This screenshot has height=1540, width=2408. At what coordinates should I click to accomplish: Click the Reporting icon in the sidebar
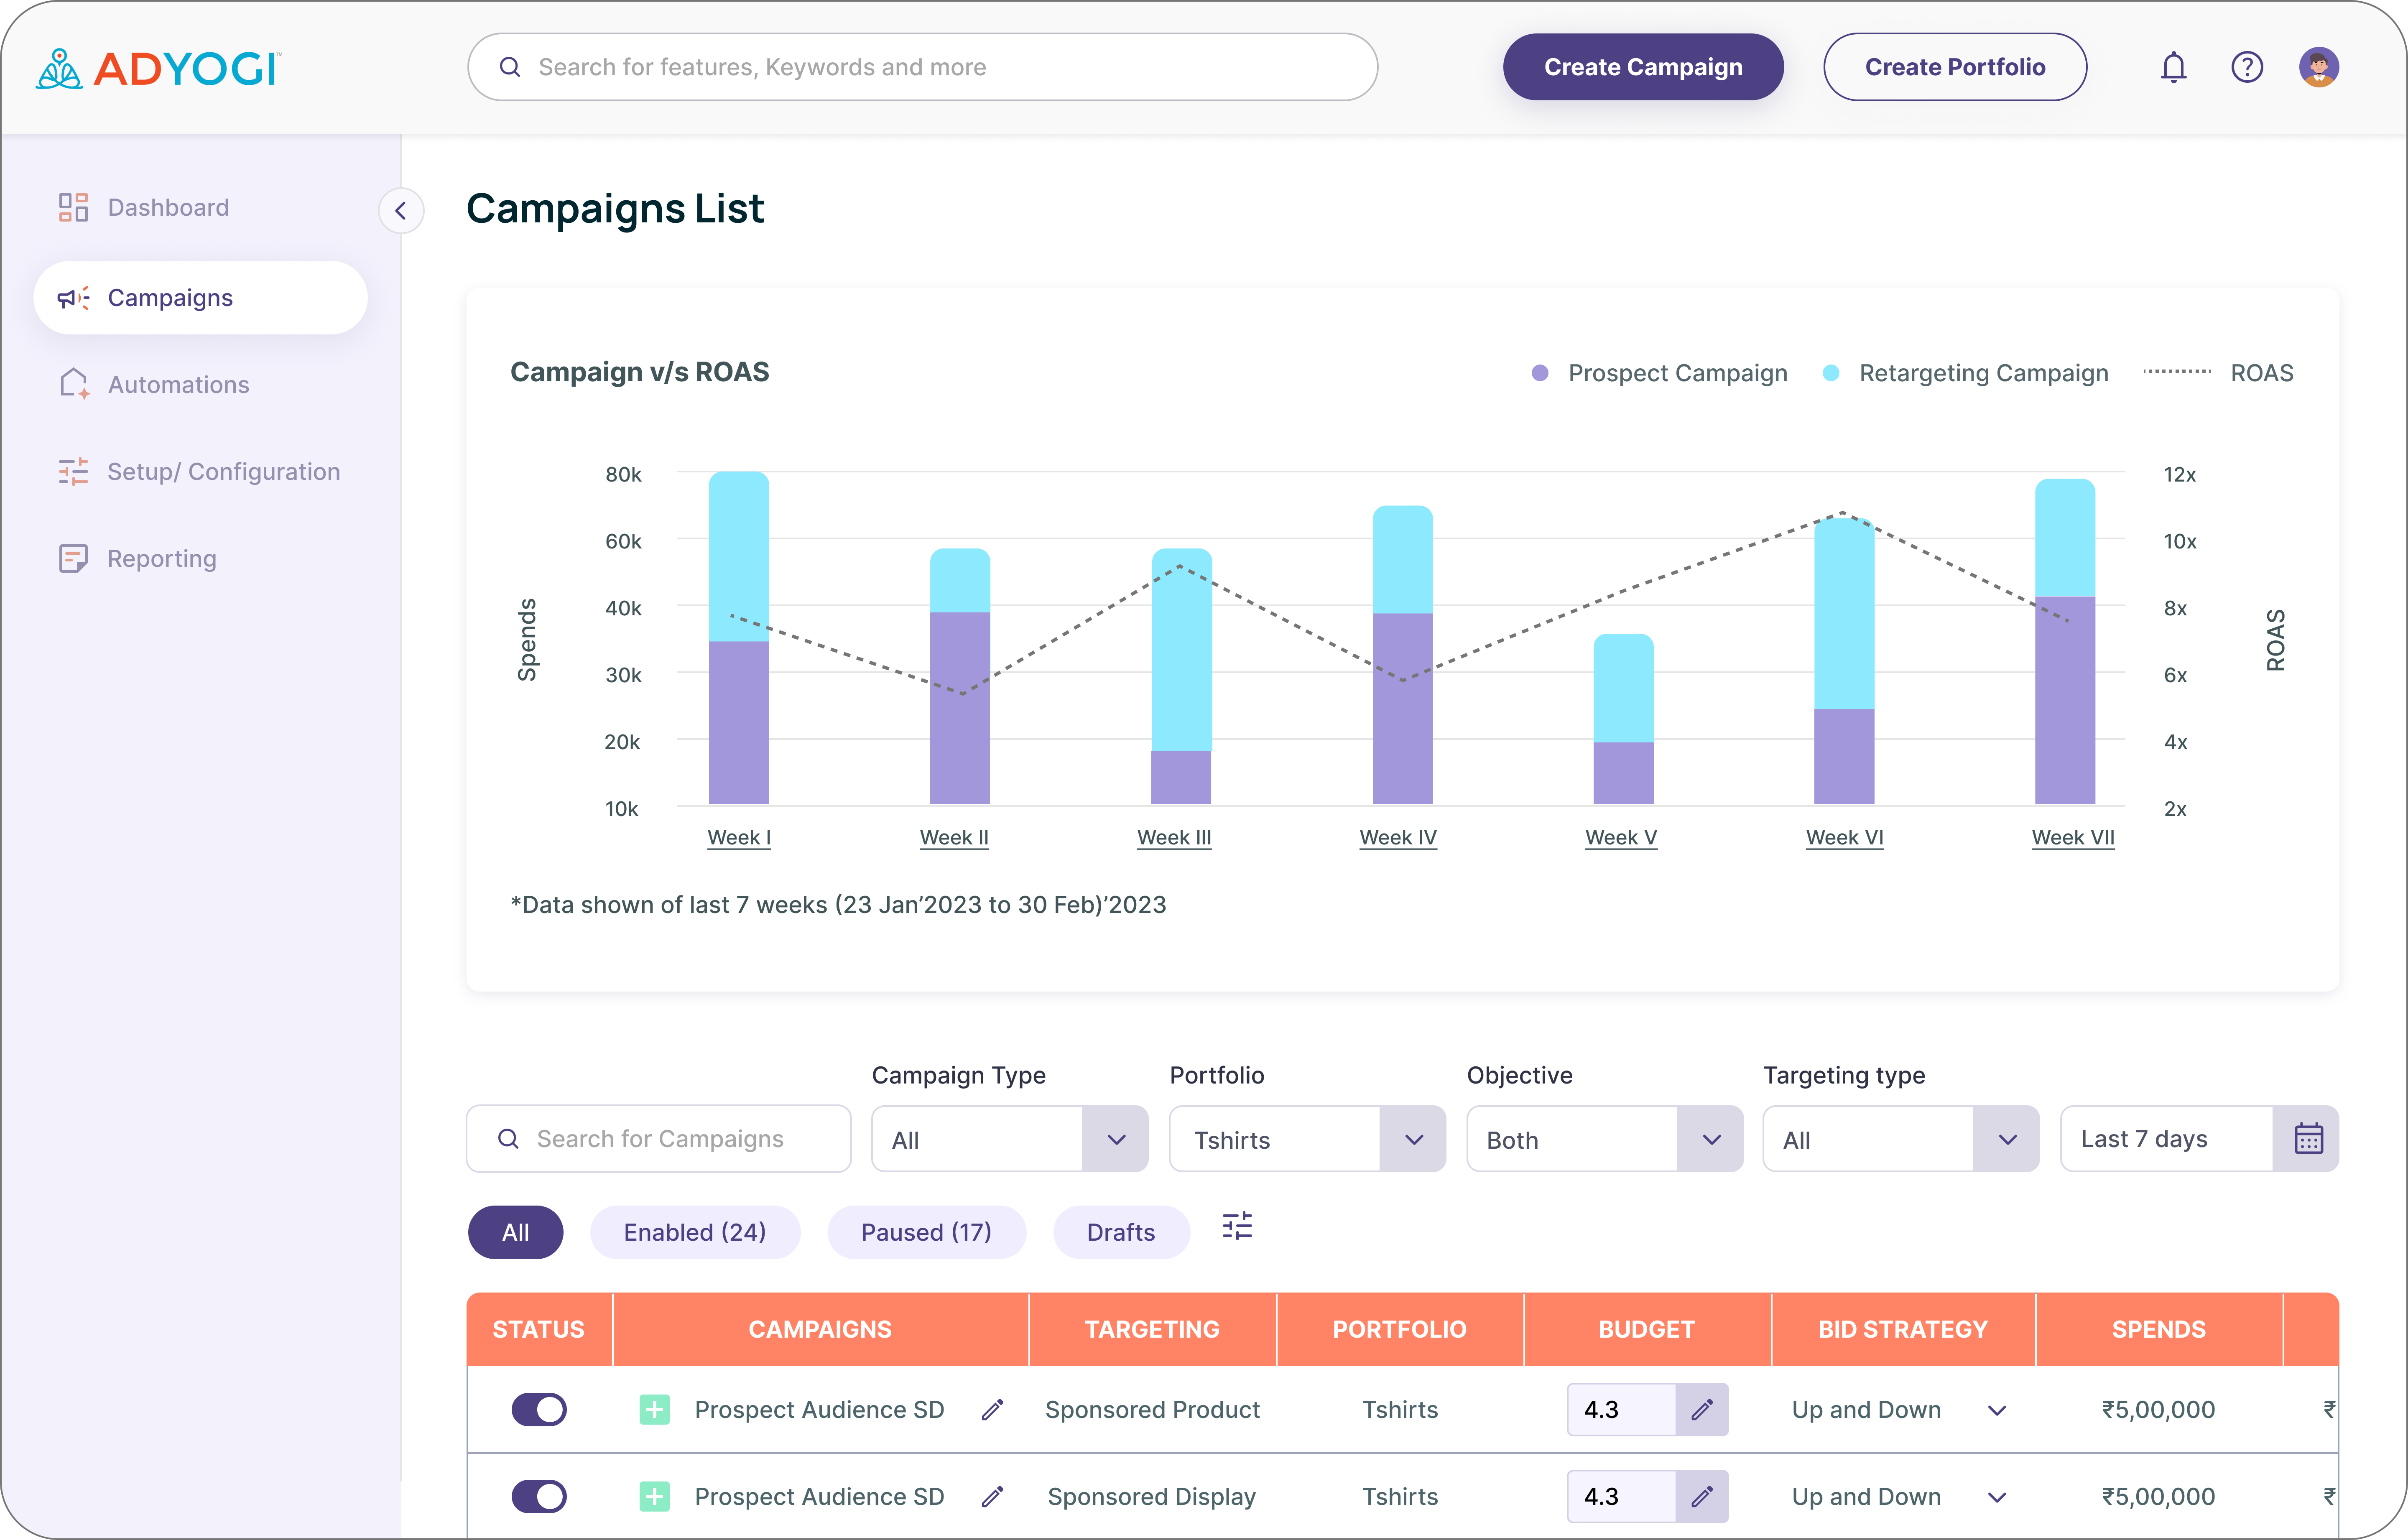pyautogui.click(x=73, y=558)
